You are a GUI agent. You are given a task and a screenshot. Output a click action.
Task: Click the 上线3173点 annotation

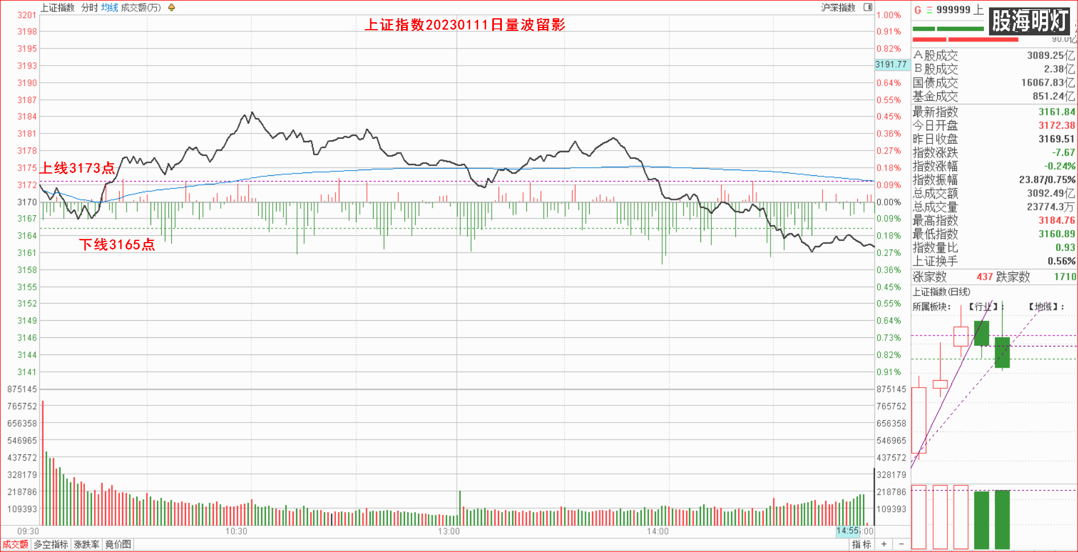tap(78, 168)
